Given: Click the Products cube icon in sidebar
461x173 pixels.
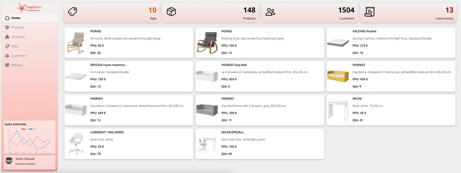Looking at the screenshot, I should 7,27.
